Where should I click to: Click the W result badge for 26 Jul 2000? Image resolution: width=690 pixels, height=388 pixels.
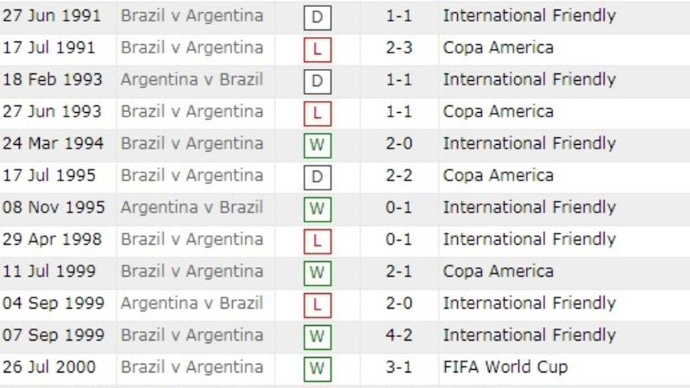317,368
